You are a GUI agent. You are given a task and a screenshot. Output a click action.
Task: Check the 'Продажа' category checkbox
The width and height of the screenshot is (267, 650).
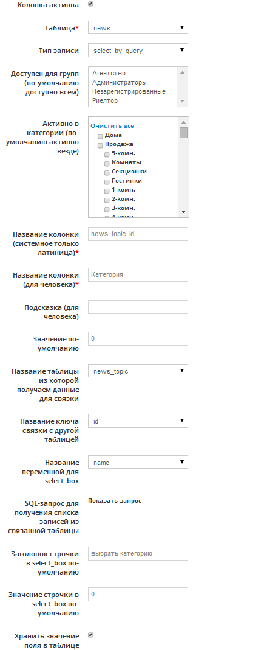(x=100, y=145)
